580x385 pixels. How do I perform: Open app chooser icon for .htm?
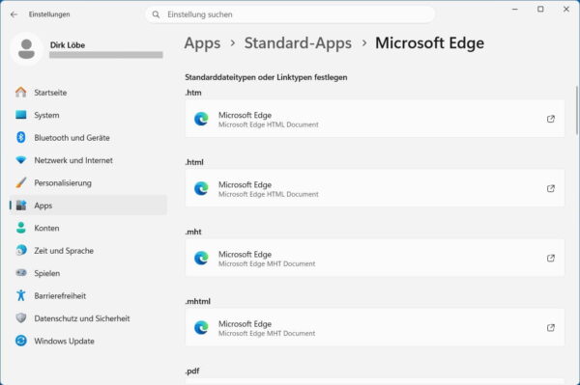(x=551, y=119)
